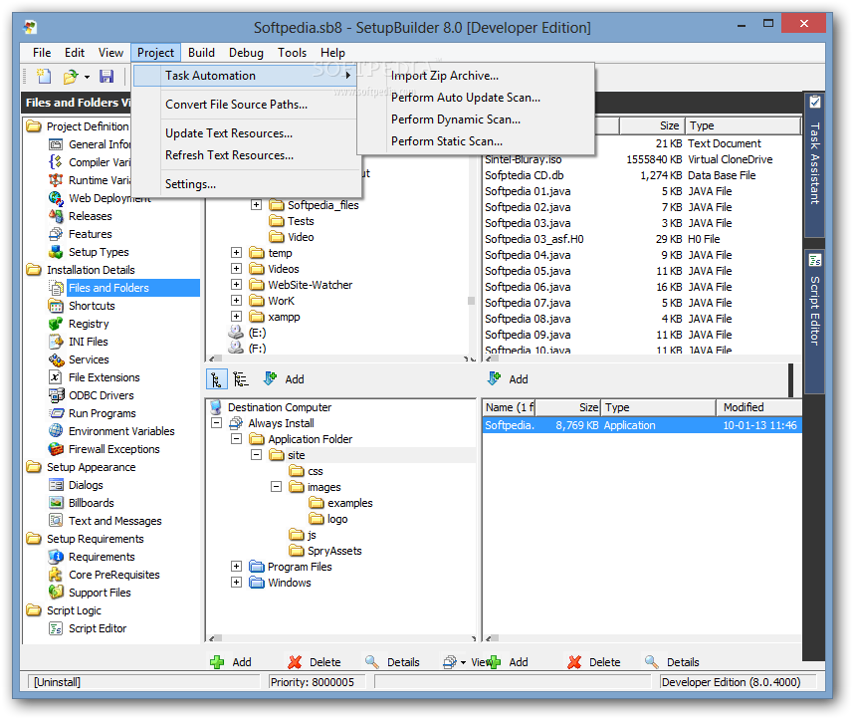Sort file list by Size column
The height and width of the screenshot is (719, 853).
tap(651, 125)
